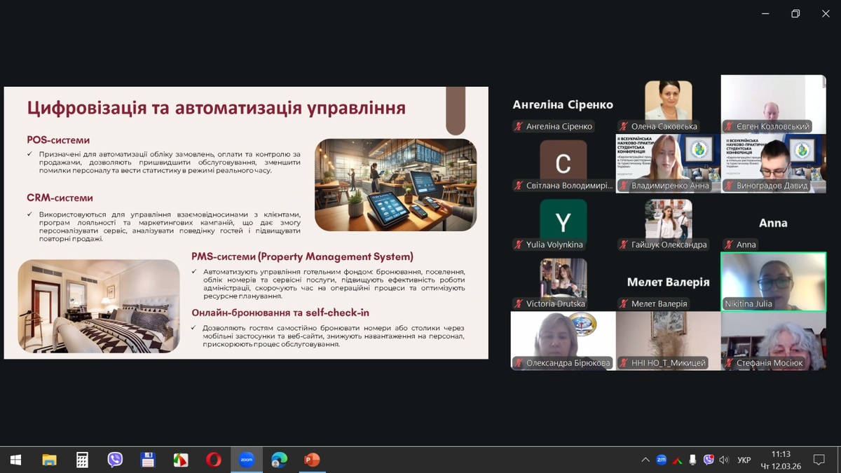This screenshot has width=841, height=473.
Task: Select Nikitina Julia's highlighted video tile
Action: point(773,280)
